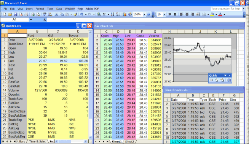Run the ABC spelling check
The image size is (249, 144).
click(45, 14)
